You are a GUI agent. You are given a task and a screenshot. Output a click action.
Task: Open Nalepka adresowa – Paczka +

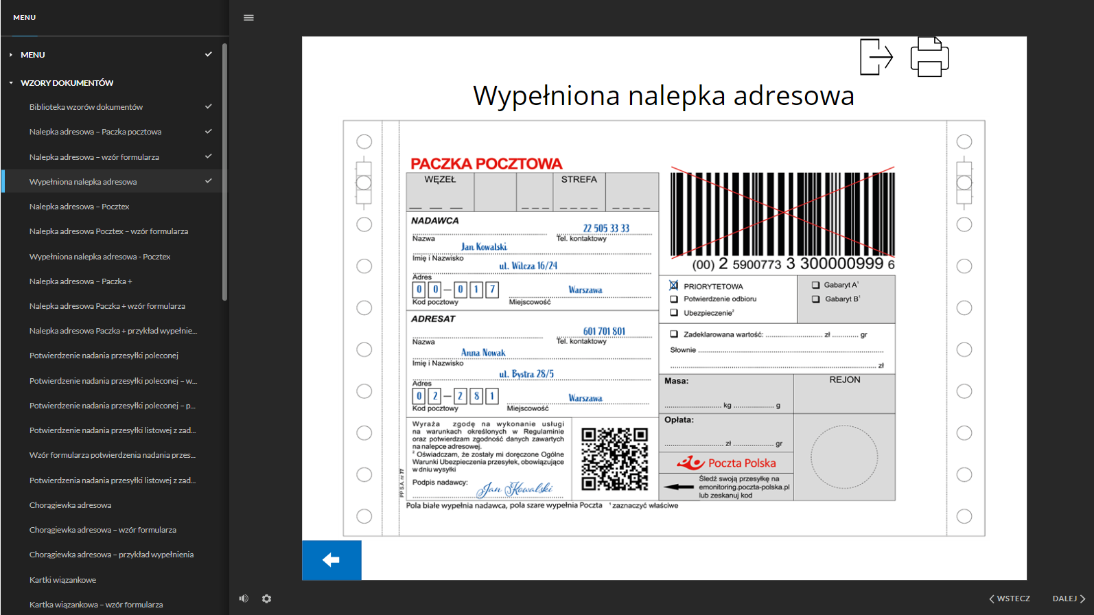(x=80, y=281)
